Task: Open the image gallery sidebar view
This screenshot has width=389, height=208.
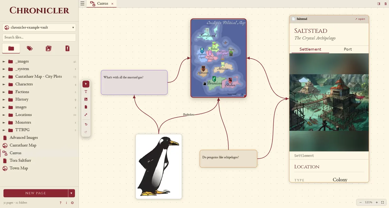Action: coord(48,48)
